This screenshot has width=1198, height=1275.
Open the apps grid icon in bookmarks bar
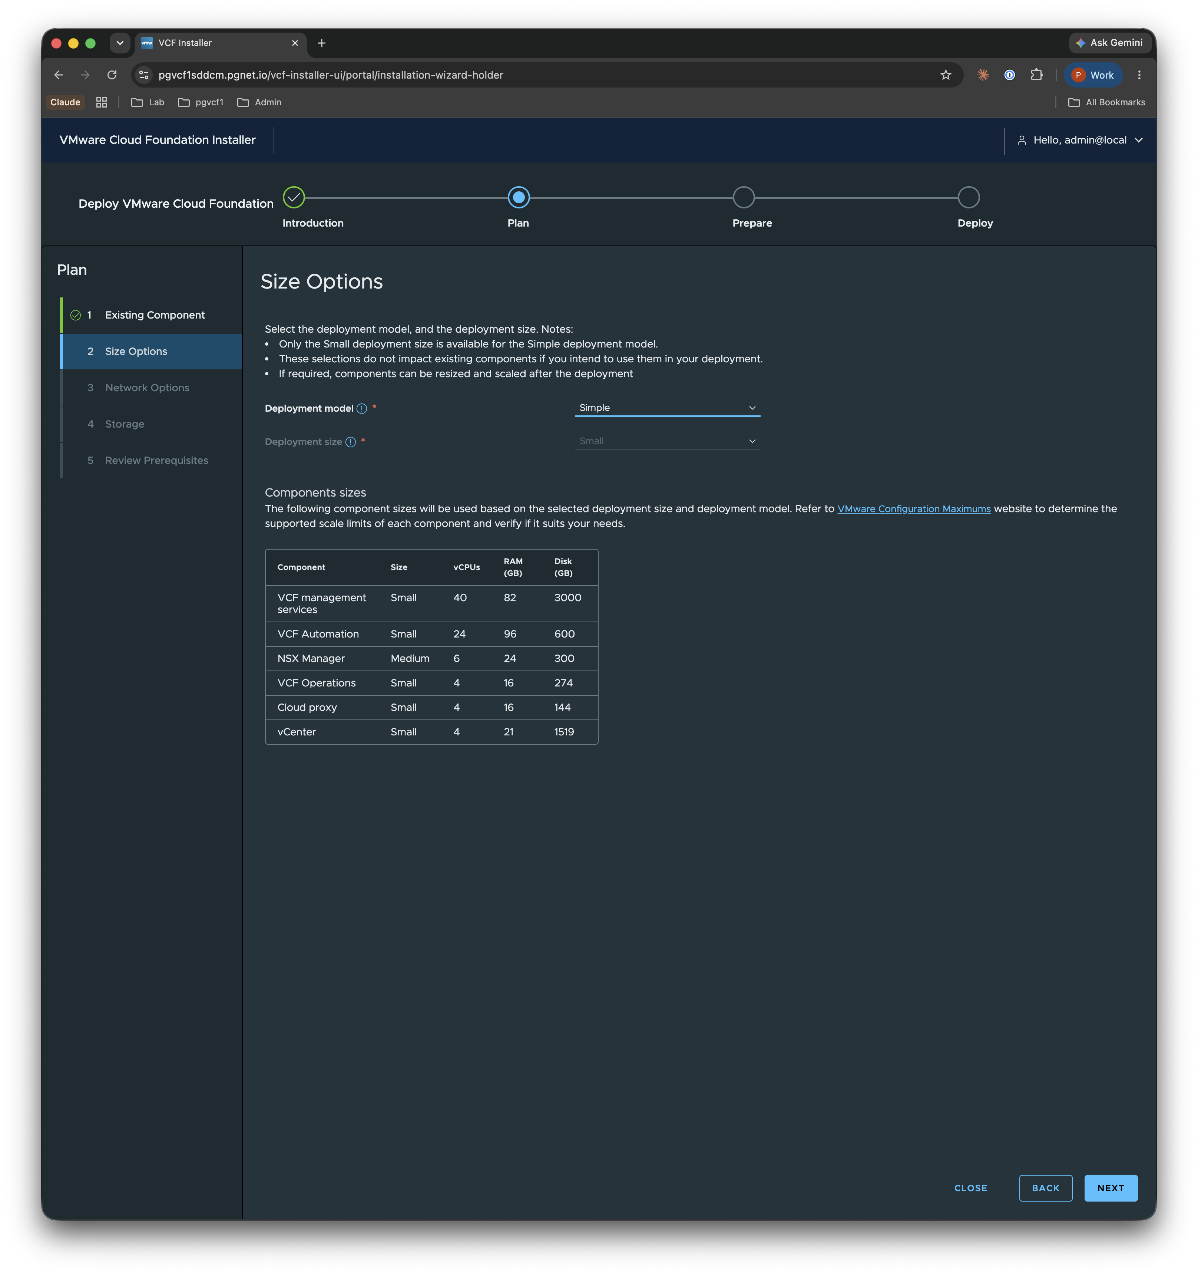[x=101, y=103]
